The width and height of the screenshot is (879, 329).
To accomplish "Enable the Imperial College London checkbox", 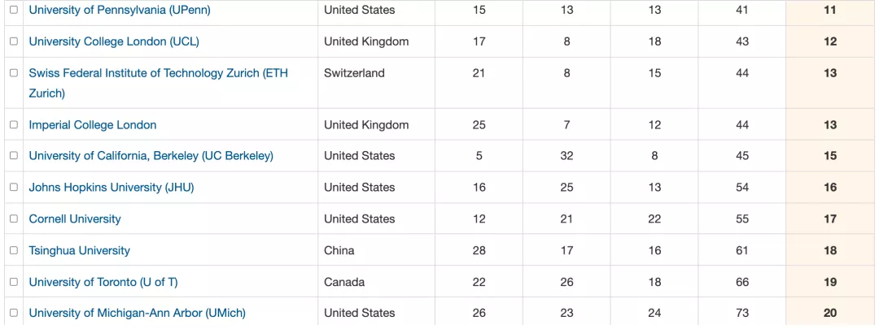I will coord(14,125).
